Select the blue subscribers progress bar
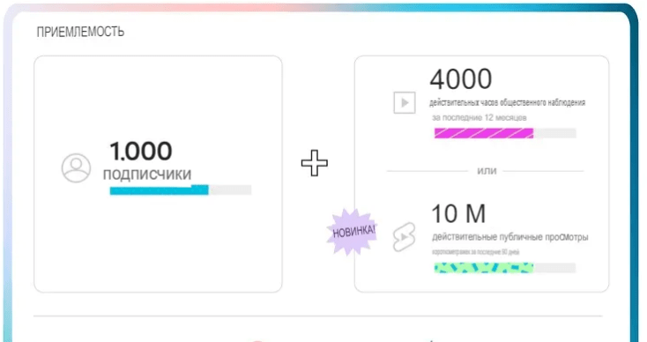 coord(159,190)
